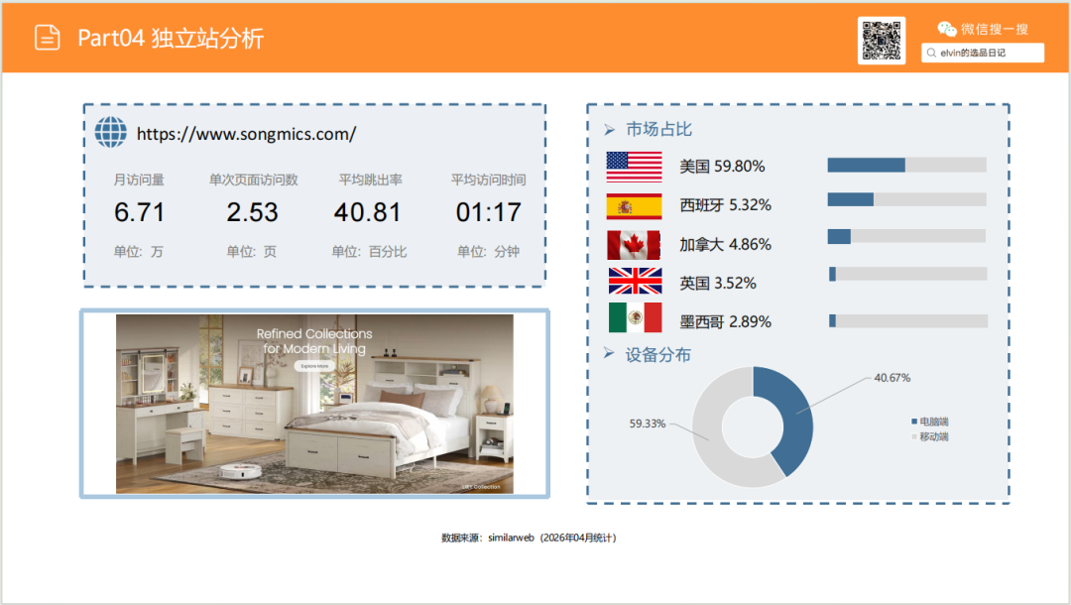Select the 平均跳出率 metric section
This screenshot has width=1071, height=605.
(367, 211)
